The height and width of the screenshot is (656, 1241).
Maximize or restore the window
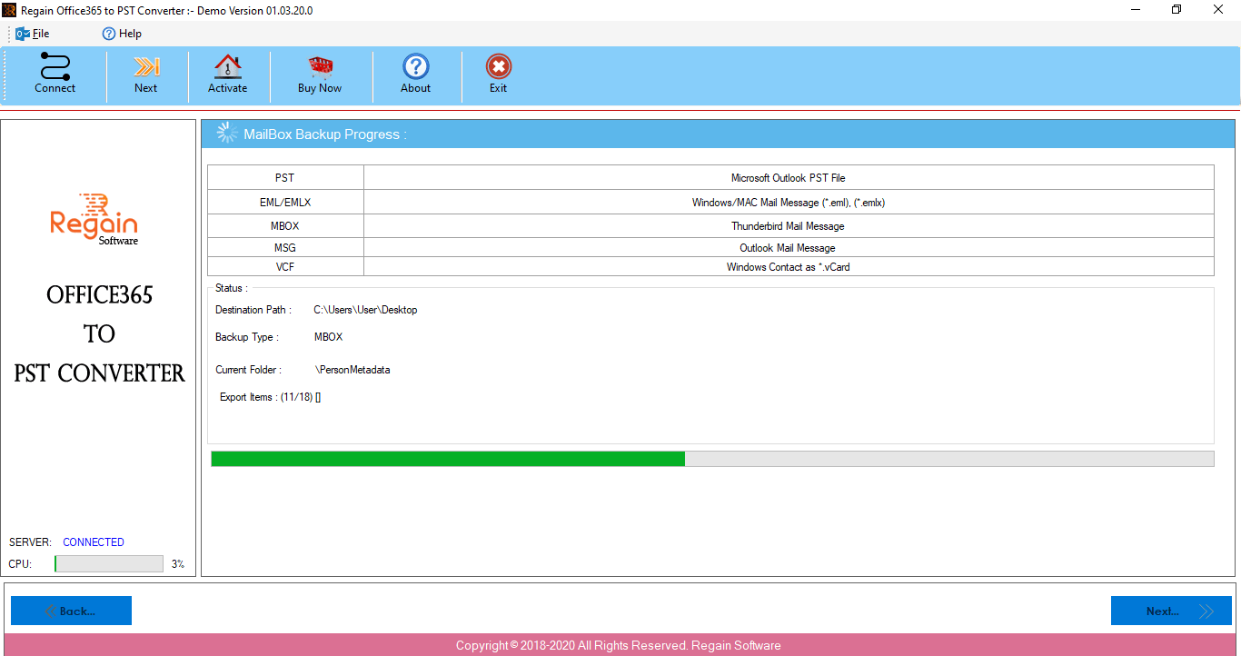(x=1176, y=10)
